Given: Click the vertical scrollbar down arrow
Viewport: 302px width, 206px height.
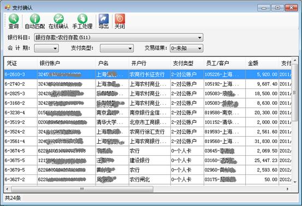Looking at the screenshot, I should pos(295,182).
